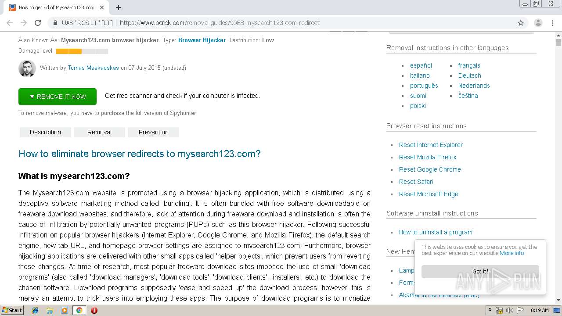The height and width of the screenshot is (316, 562).
Task: Open the português removal instructions
Action: click(424, 86)
